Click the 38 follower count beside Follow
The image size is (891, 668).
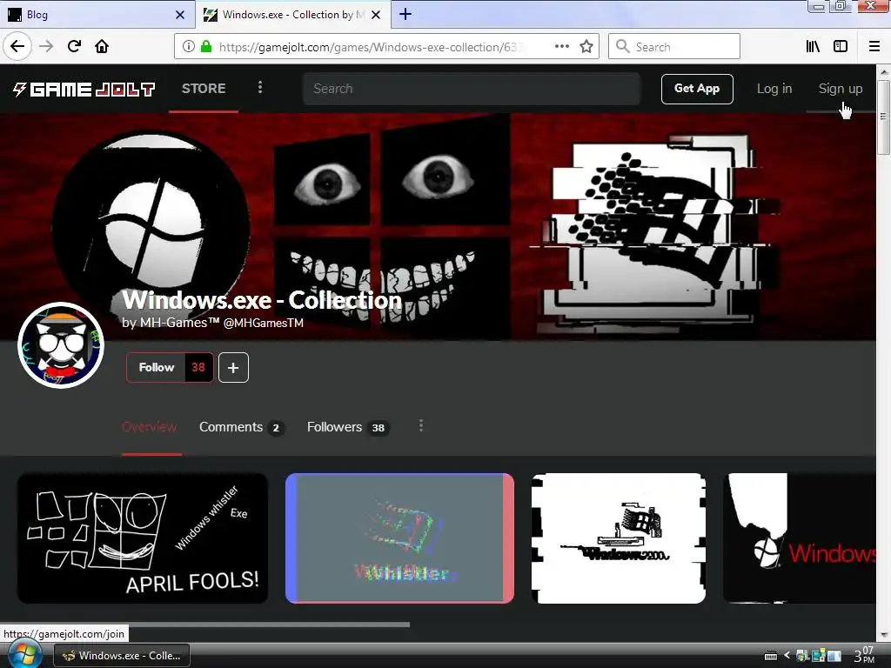coord(198,368)
